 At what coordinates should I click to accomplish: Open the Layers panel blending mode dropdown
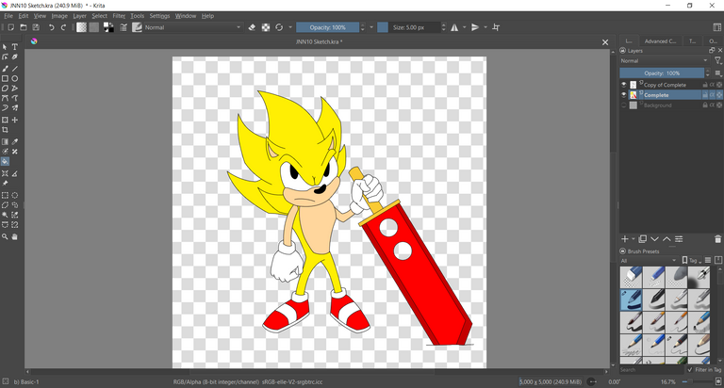tap(664, 61)
